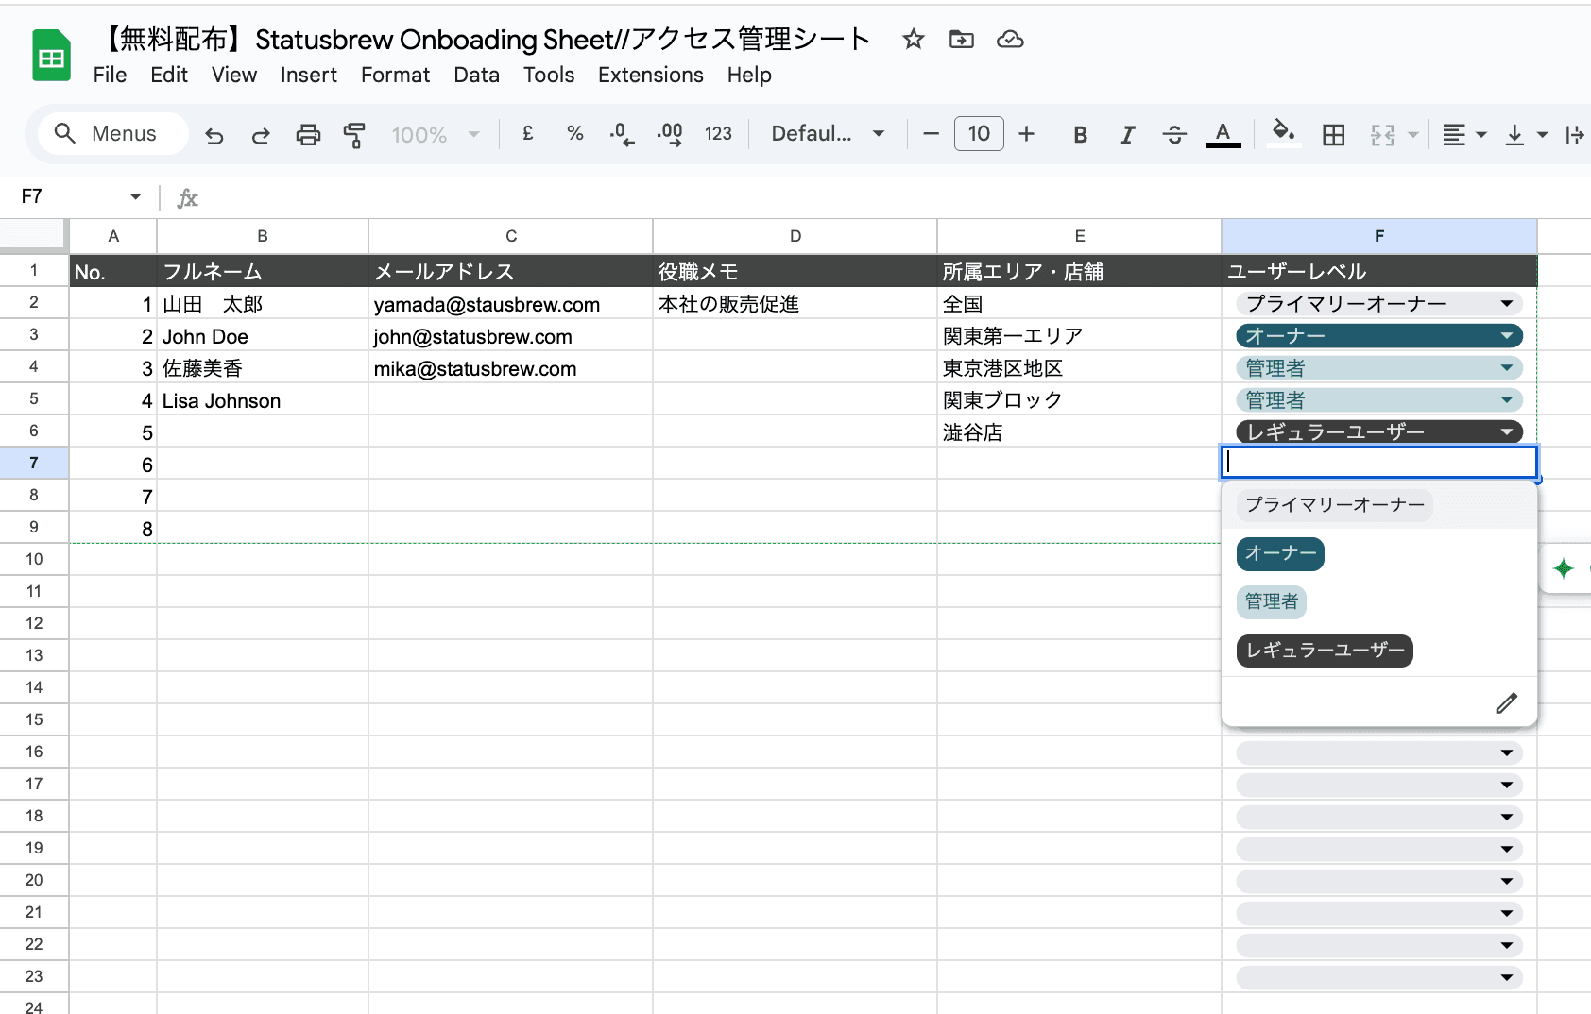The width and height of the screenshot is (1591, 1014).
Task: Click the Undo arrow icon
Action: [x=214, y=135]
